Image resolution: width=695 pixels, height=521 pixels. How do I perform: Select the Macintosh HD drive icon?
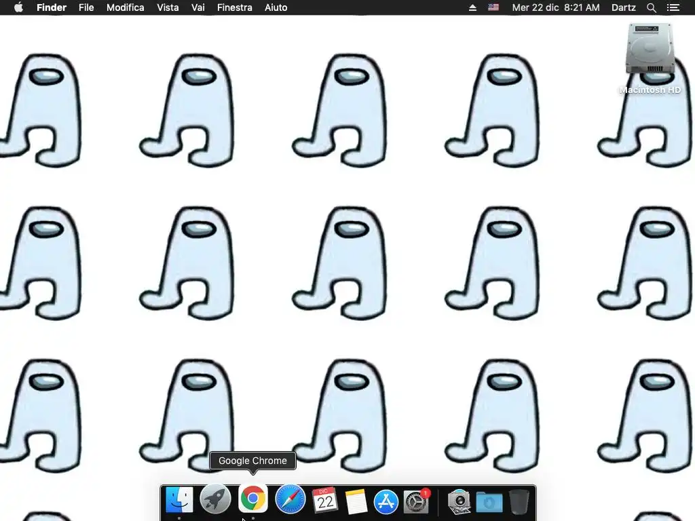650,50
